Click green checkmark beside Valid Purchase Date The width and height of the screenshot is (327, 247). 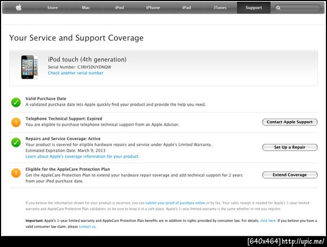click(x=16, y=102)
